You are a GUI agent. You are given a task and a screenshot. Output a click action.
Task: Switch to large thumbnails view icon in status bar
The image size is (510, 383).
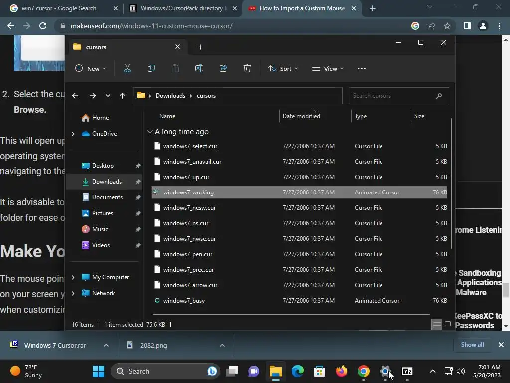(x=448, y=324)
